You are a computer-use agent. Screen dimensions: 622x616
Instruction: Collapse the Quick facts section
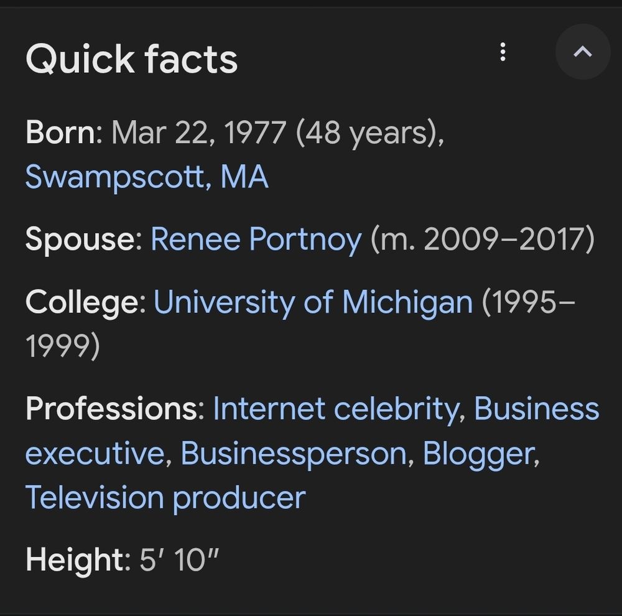point(582,52)
